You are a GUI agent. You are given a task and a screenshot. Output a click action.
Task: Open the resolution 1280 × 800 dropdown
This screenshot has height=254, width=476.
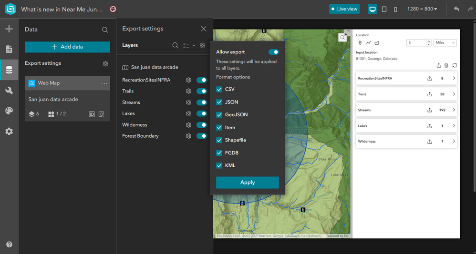422,9
